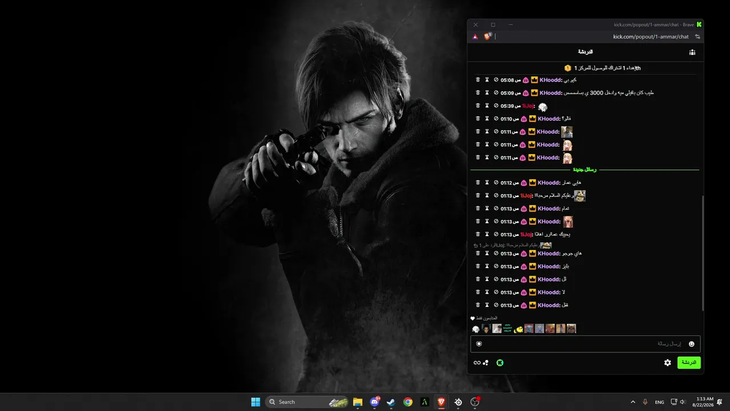The width and height of the screenshot is (730, 411).
Task: Click the yellow duck emote in quick emote bar
Action: click(518, 329)
